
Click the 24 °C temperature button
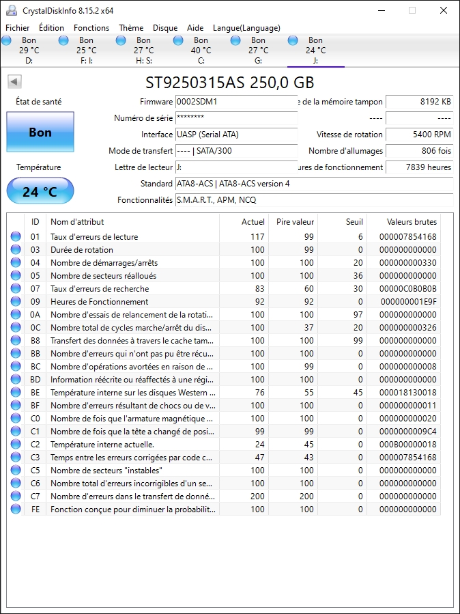[x=40, y=192]
